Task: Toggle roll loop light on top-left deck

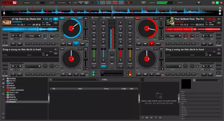Action: [15, 39]
